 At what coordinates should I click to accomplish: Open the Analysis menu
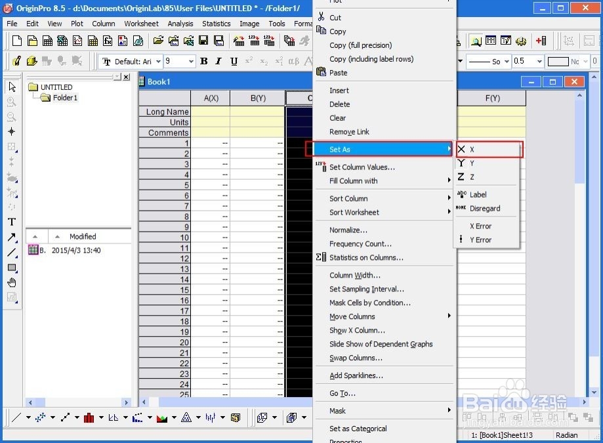180,24
